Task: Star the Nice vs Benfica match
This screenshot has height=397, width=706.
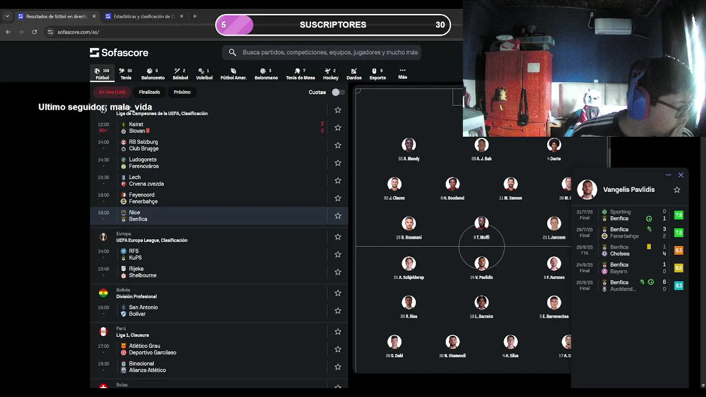Action: tap(338, 216)
